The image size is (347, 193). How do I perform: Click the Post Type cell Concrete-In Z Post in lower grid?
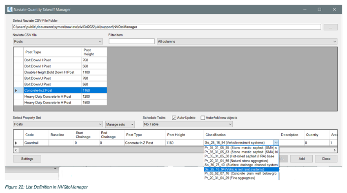[145, 143]
